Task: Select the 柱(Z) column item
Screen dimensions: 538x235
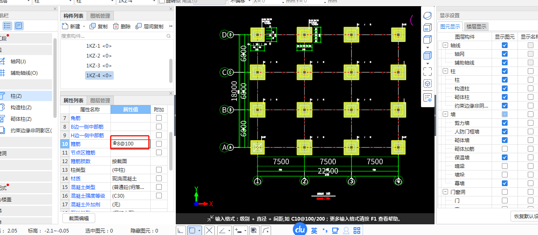Action: [16, 96]
